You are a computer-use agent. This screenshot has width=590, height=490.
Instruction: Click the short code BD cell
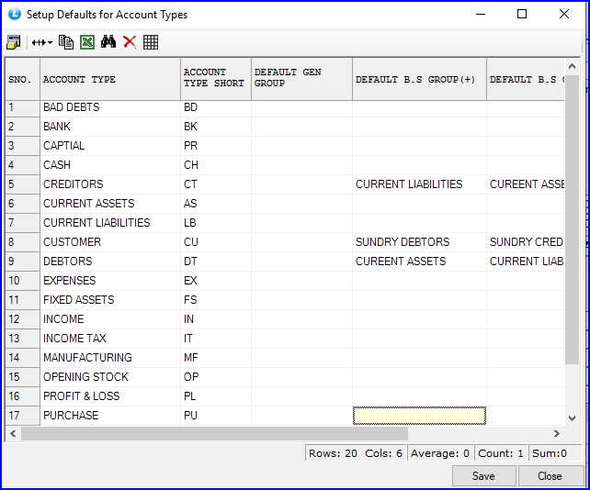point(216,107)
